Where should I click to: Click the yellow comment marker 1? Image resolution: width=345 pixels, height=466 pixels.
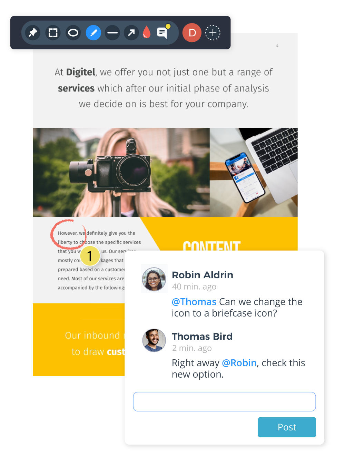(90, 256)
